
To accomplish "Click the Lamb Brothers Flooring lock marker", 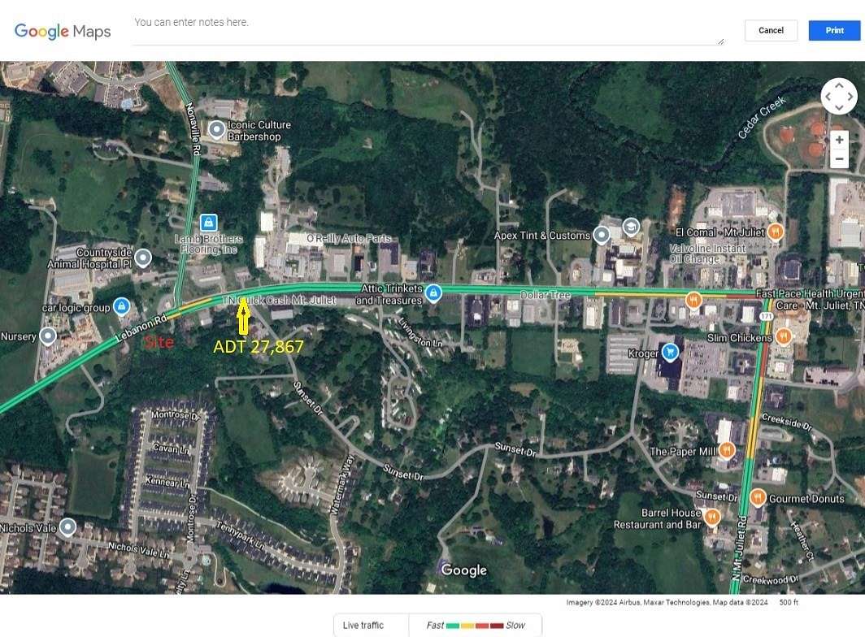I will pyautogui.click(x=208, y=223).
